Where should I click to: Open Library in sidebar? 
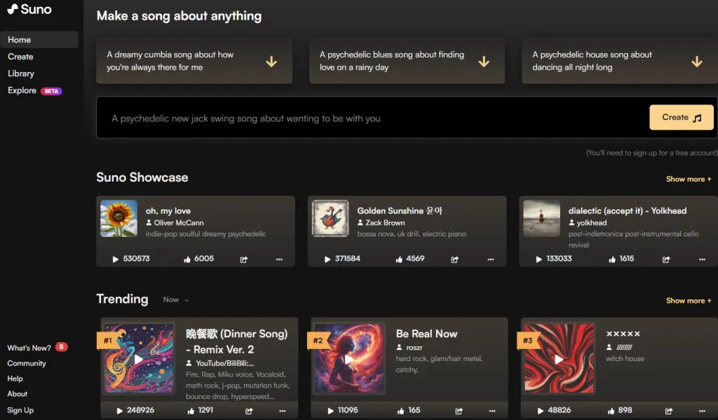21,74
